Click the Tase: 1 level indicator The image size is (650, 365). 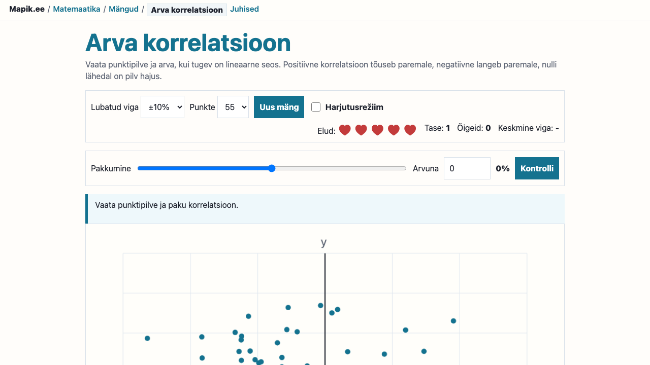click(437, 128)
